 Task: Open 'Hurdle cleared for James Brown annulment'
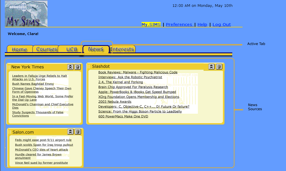tap(38, 156)
